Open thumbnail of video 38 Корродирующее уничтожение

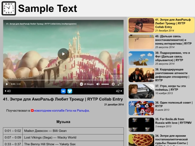coord(141,75)
